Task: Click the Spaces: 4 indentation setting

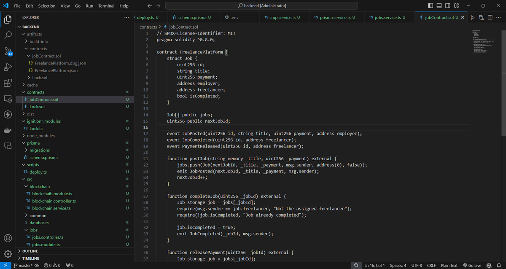Action: click(398, 265)
